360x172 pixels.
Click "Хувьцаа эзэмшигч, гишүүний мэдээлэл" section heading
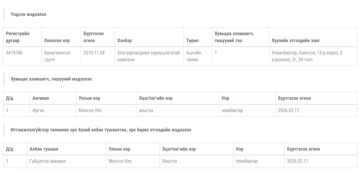[x=51, y=79]
